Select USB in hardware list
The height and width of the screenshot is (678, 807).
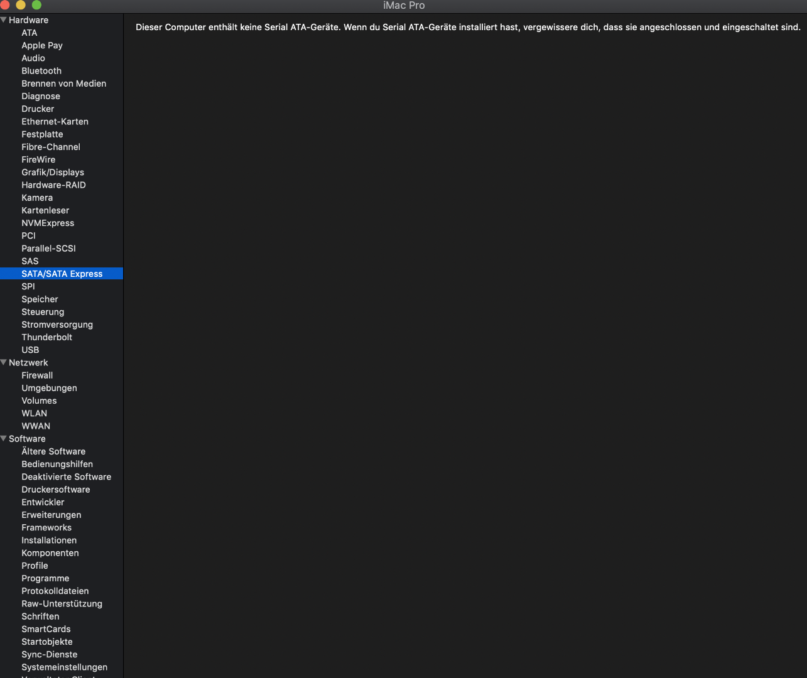[x=30, y=350]
